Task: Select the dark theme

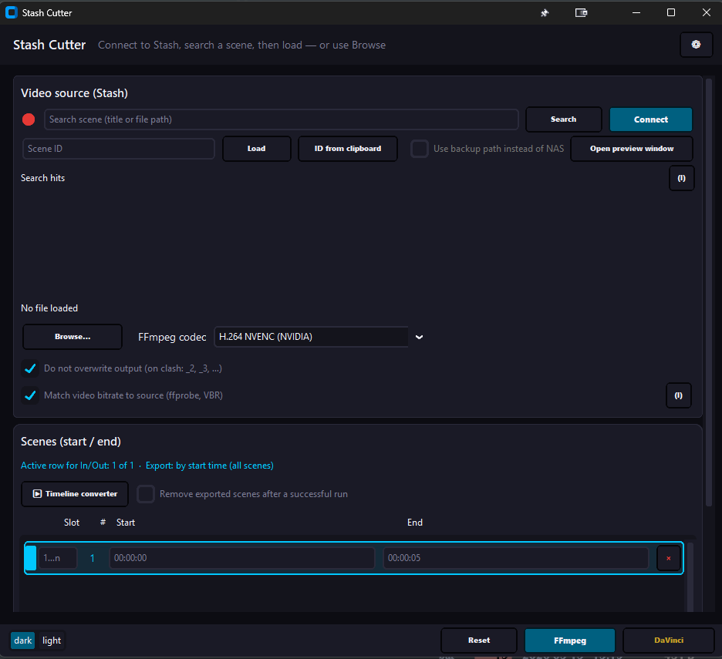Action: [23, 641]
